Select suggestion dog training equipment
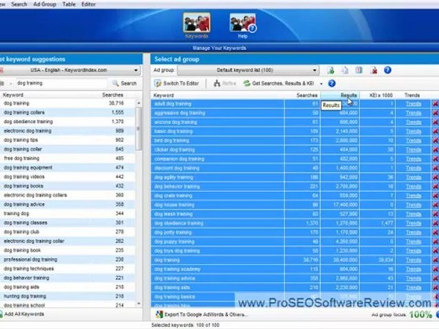 pos(68,168)
